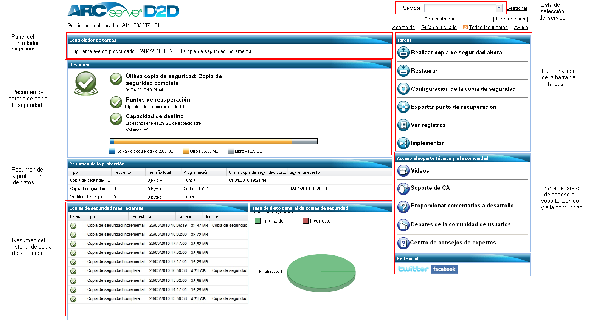This screenshot has height=323, width=591.
Task: Choose Ver registros task
Action: pyautogui.click(x=428, y=125)
